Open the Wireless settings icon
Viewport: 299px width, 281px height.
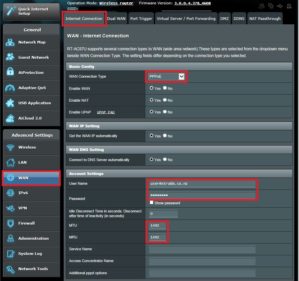click(31, 147)
